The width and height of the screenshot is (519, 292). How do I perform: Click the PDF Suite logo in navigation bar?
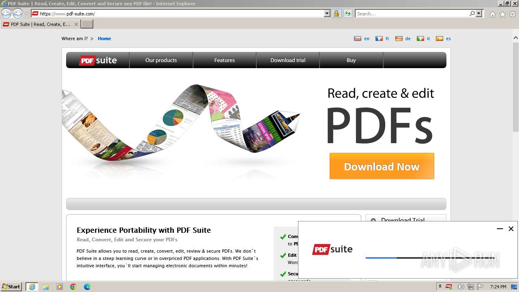98,60
